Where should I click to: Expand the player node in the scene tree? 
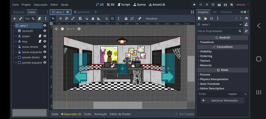click(x=16, y=36)
